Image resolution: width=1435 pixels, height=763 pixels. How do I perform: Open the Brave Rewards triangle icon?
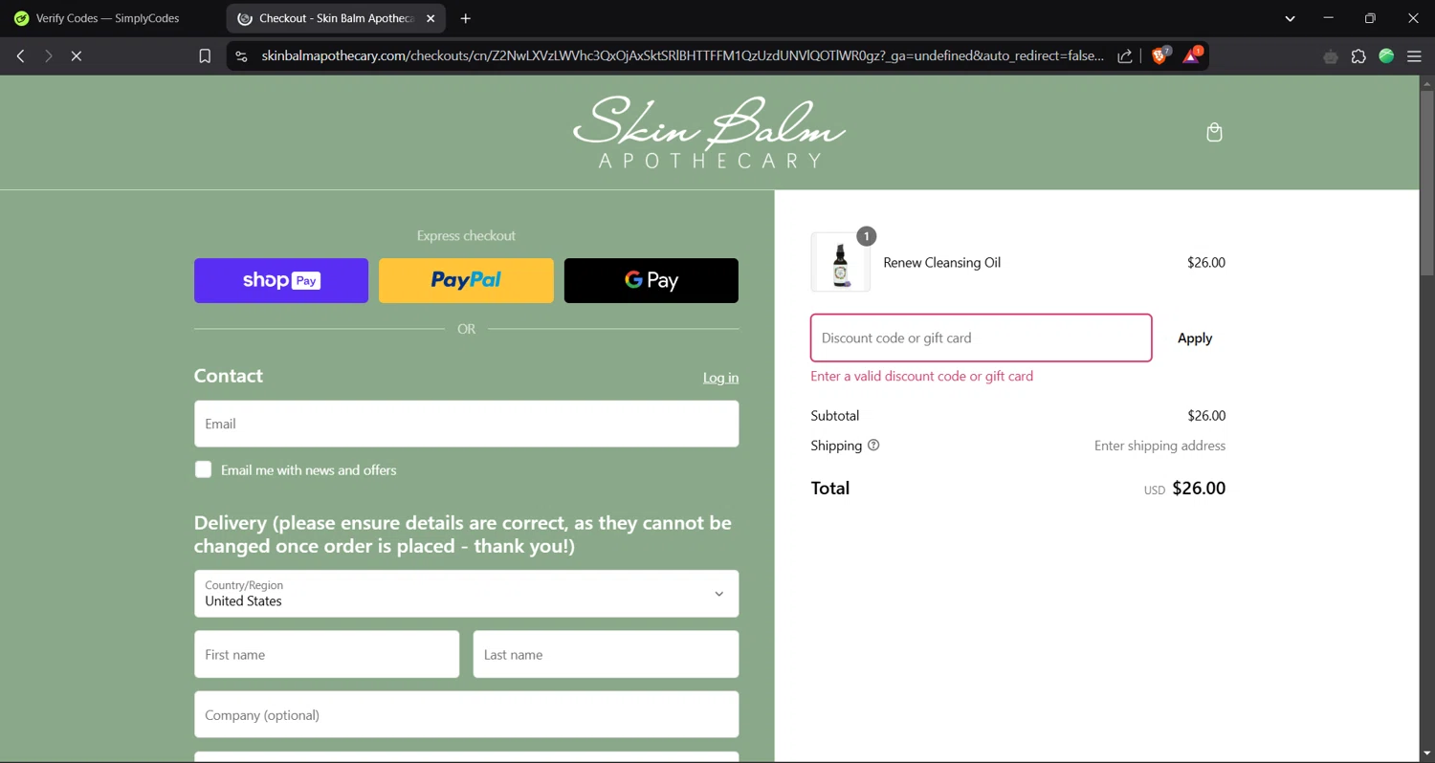coord(1191,56)
